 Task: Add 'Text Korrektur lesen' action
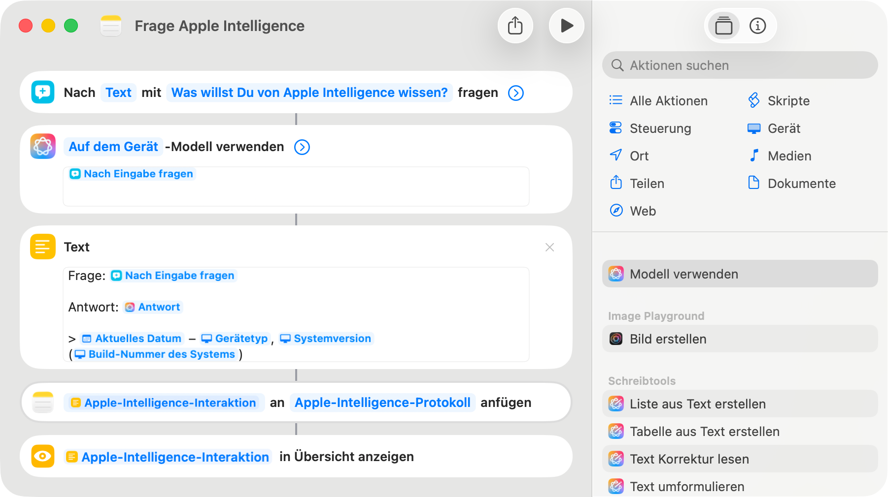740,459
